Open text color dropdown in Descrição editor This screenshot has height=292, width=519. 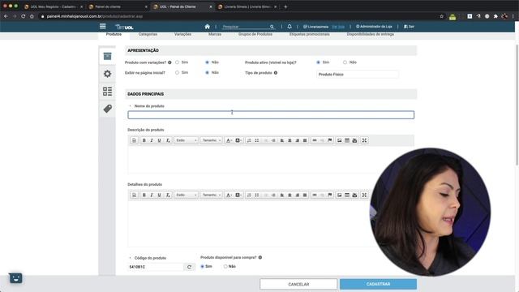229,140
